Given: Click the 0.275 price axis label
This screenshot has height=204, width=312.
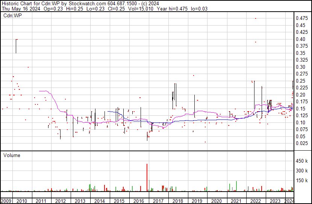Looking at the screenshot, I should click(x=302, y=74).
